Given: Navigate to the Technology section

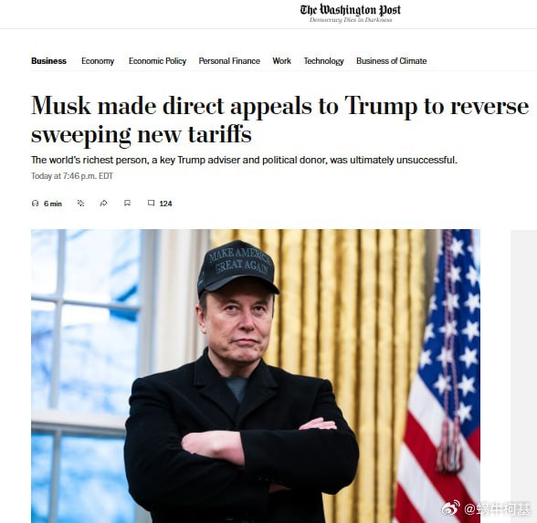Looking at the screenshot, I should click(x=323, y=61).
